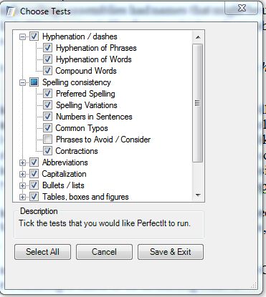
Task: Select the Hyphenation / dashes label
Action: tap(80, 36)
